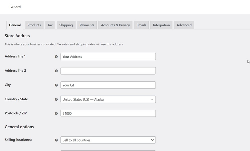Click into the City input field

coord(108,85)
